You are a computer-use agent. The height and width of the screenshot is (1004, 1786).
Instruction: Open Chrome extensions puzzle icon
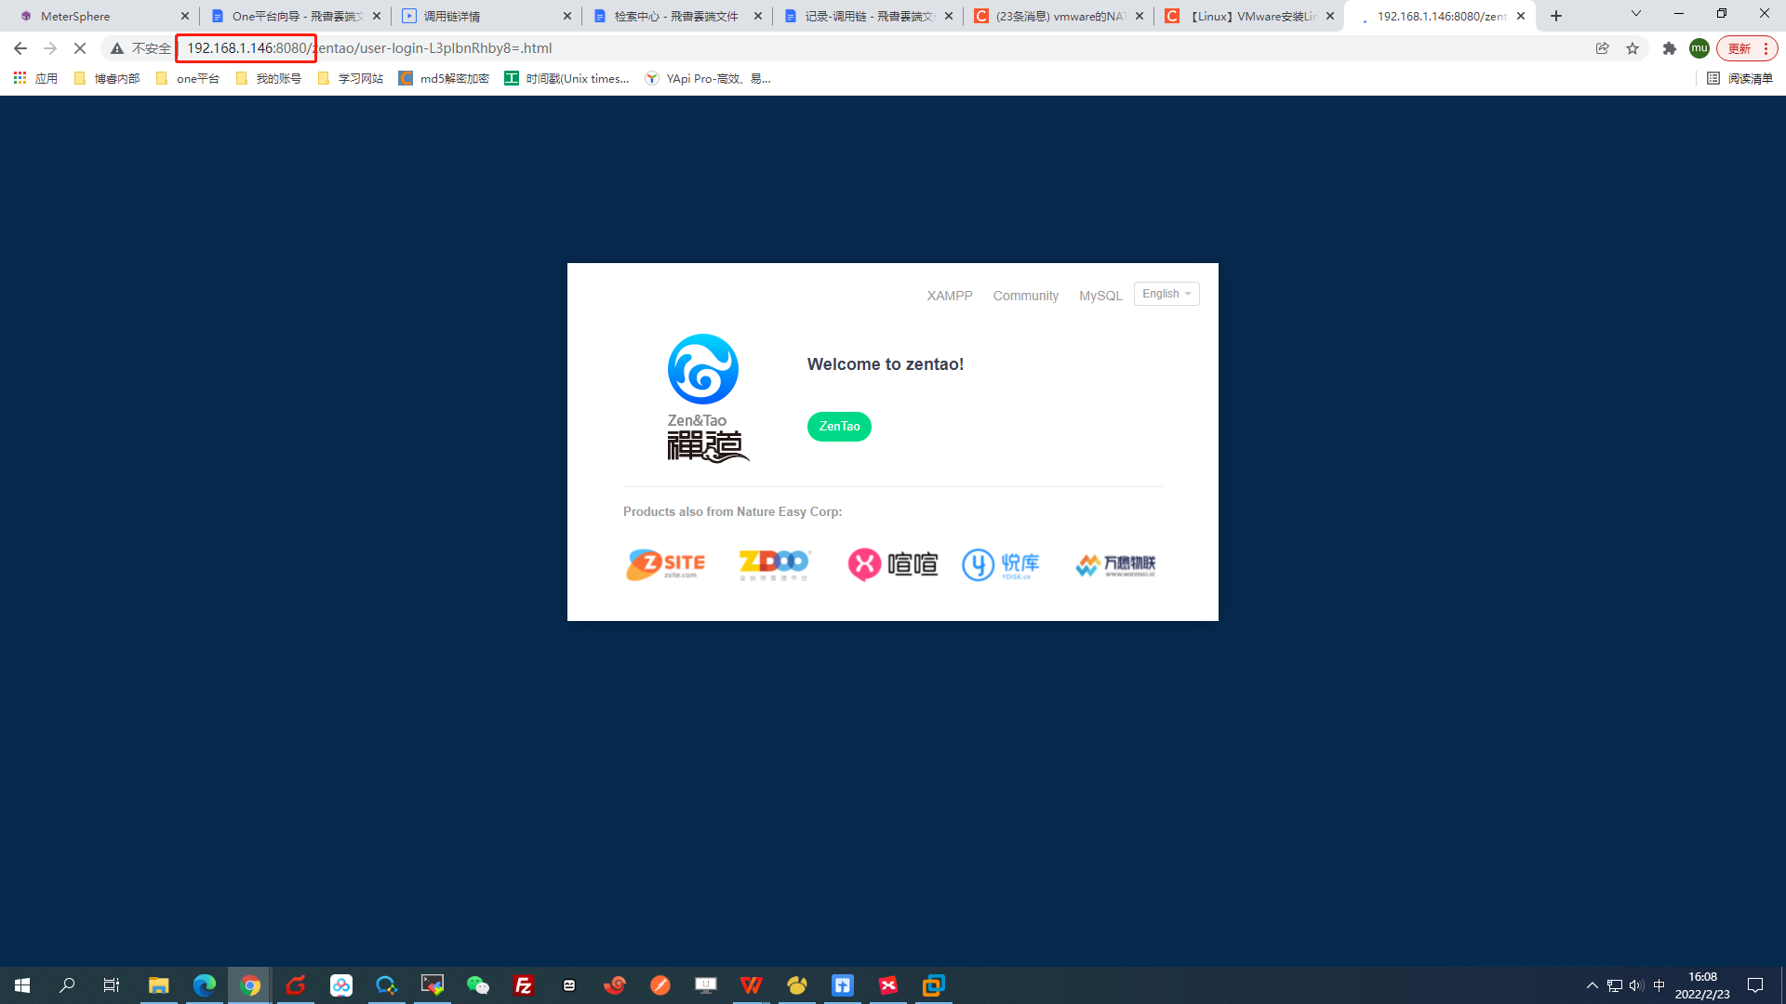(x=1670, y=48)
